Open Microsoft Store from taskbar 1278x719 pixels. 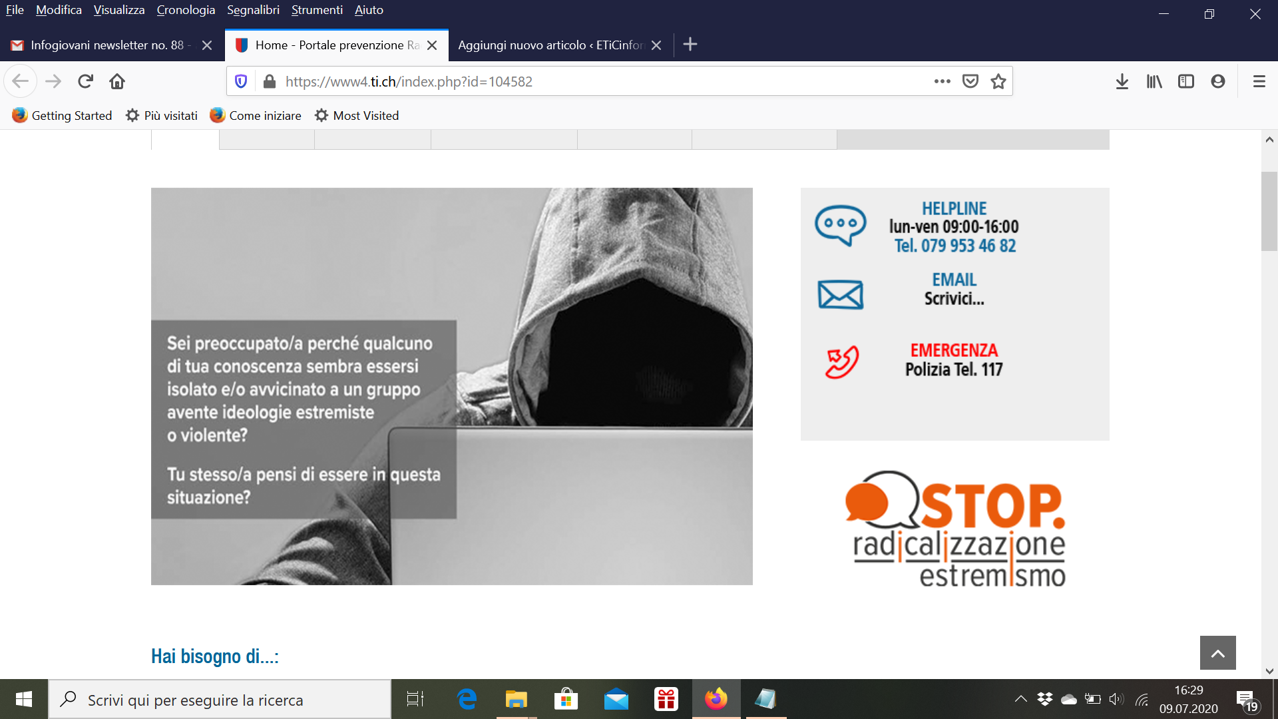566,699
